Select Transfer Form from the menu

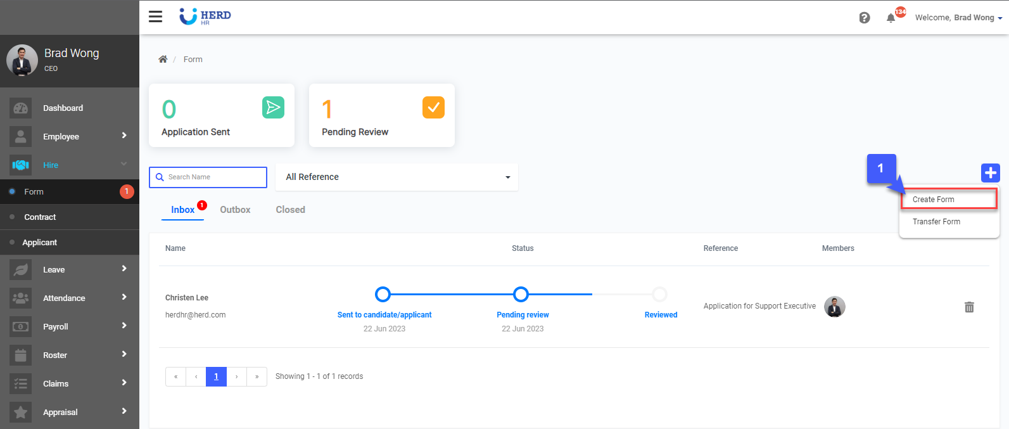(936, 222)
